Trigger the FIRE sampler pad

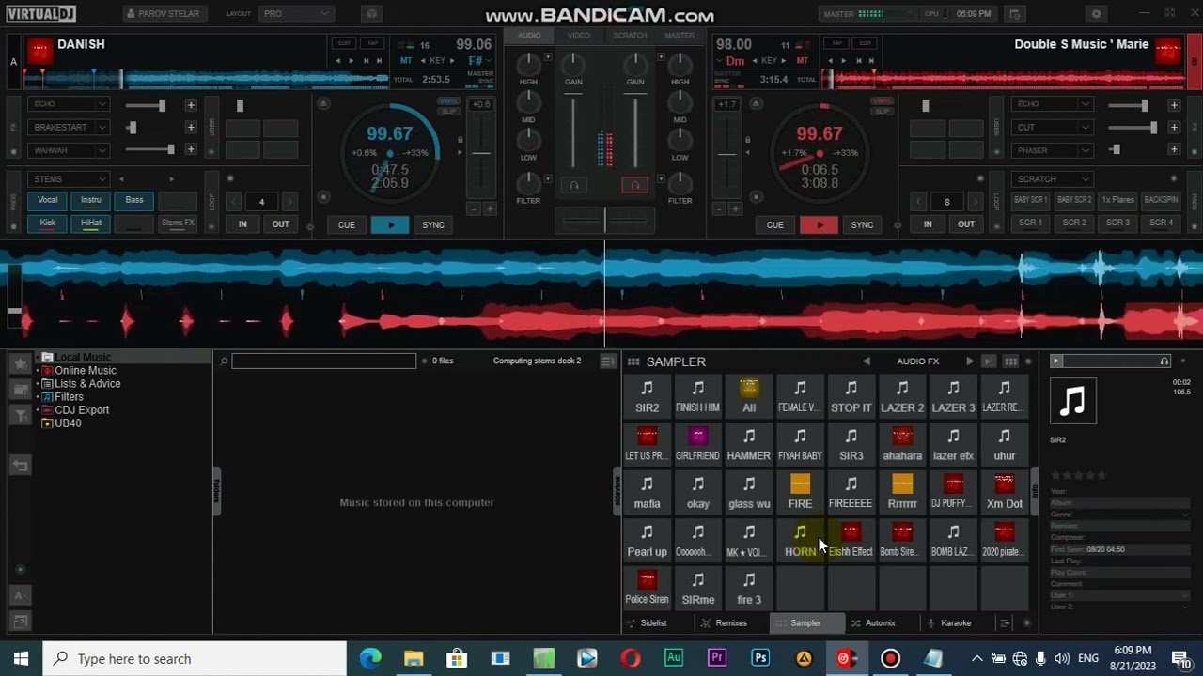tap(800, 492)
